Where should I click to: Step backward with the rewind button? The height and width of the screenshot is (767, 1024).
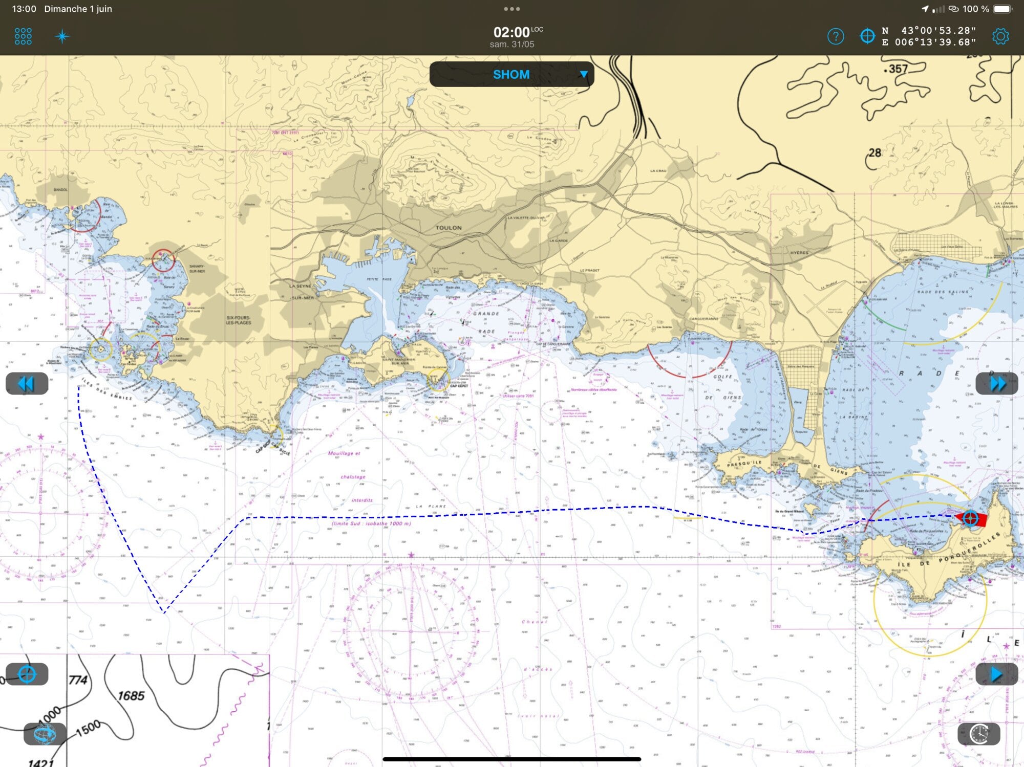point(27,384)
